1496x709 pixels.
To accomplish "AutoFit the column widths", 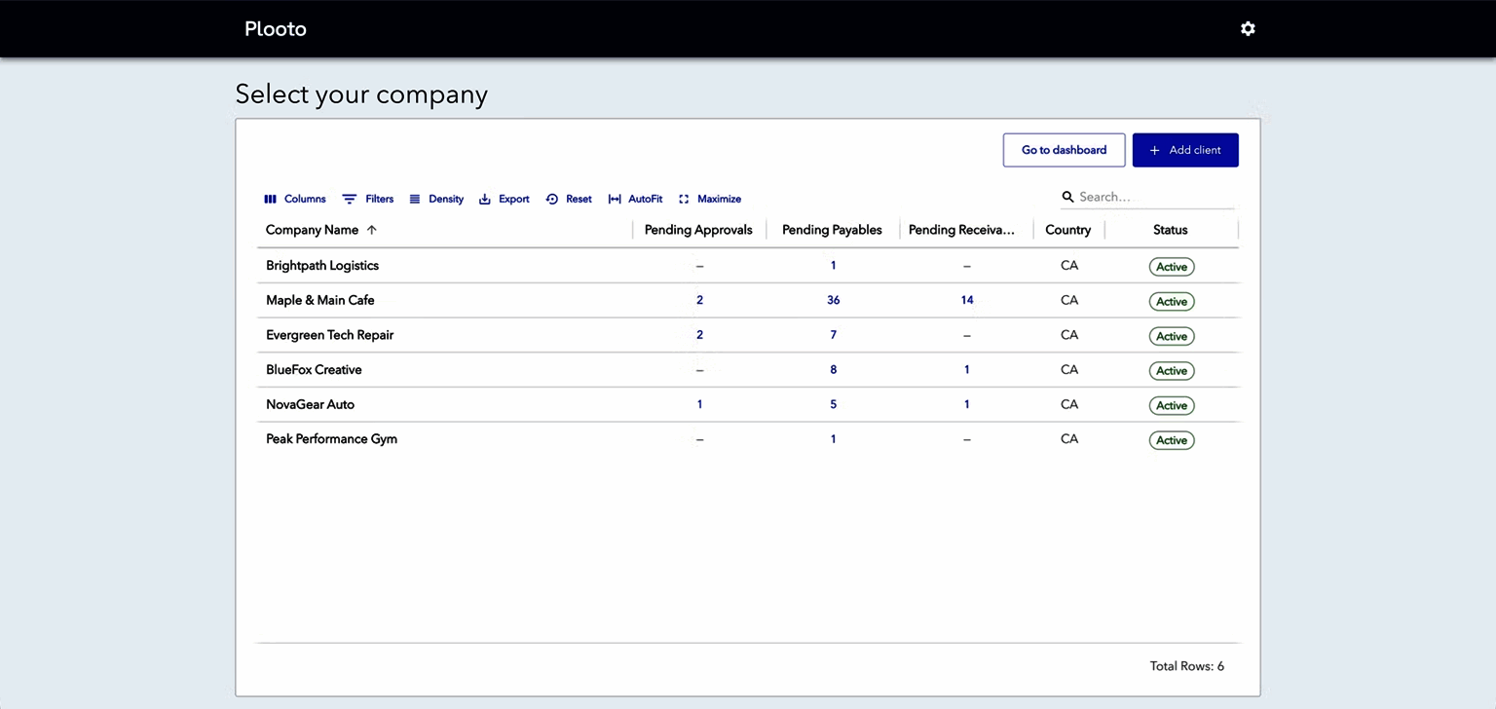I will pos(615,199).
